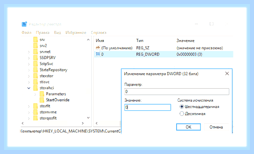Select the StartOverride key label
The width and height of the screenshot is (254, 154).
click(x=58, y=100)
